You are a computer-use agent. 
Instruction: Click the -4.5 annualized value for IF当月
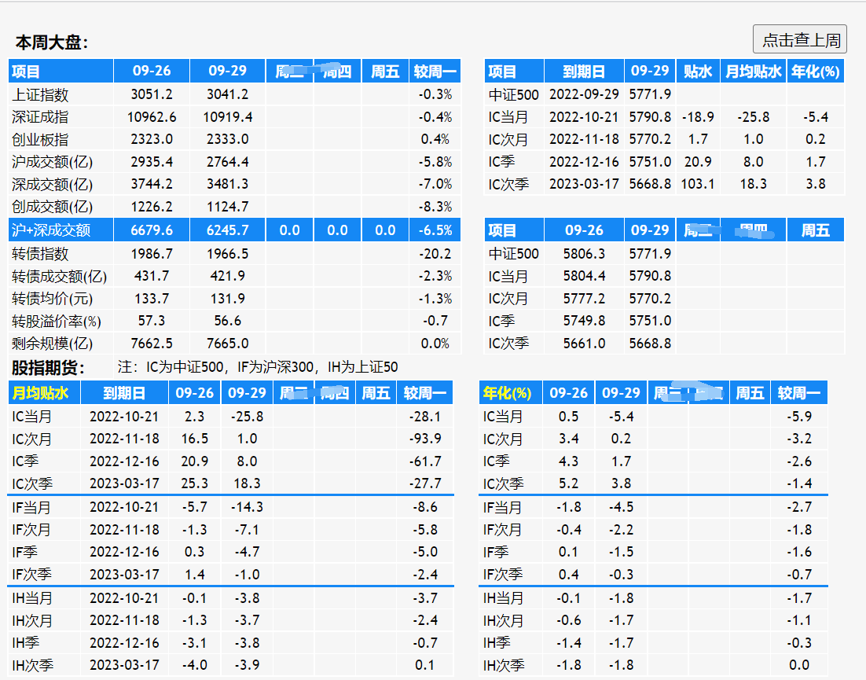[621, 507]
